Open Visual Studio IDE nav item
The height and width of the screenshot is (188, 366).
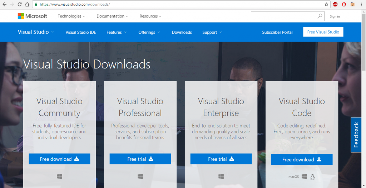coord(81,32)
